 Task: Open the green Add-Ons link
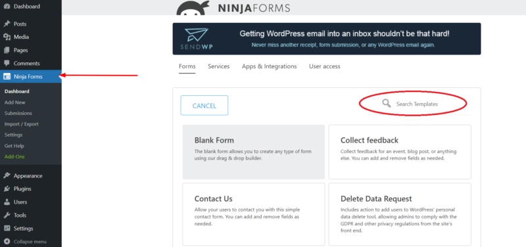[14, 156]
